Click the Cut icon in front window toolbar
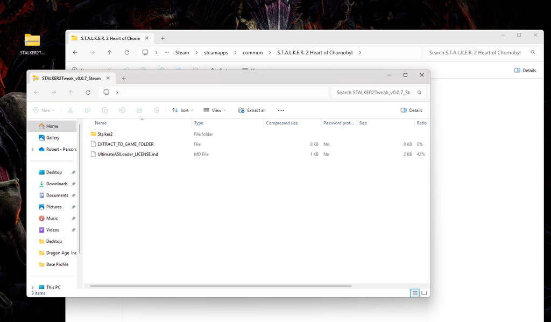 pos(70,110)
